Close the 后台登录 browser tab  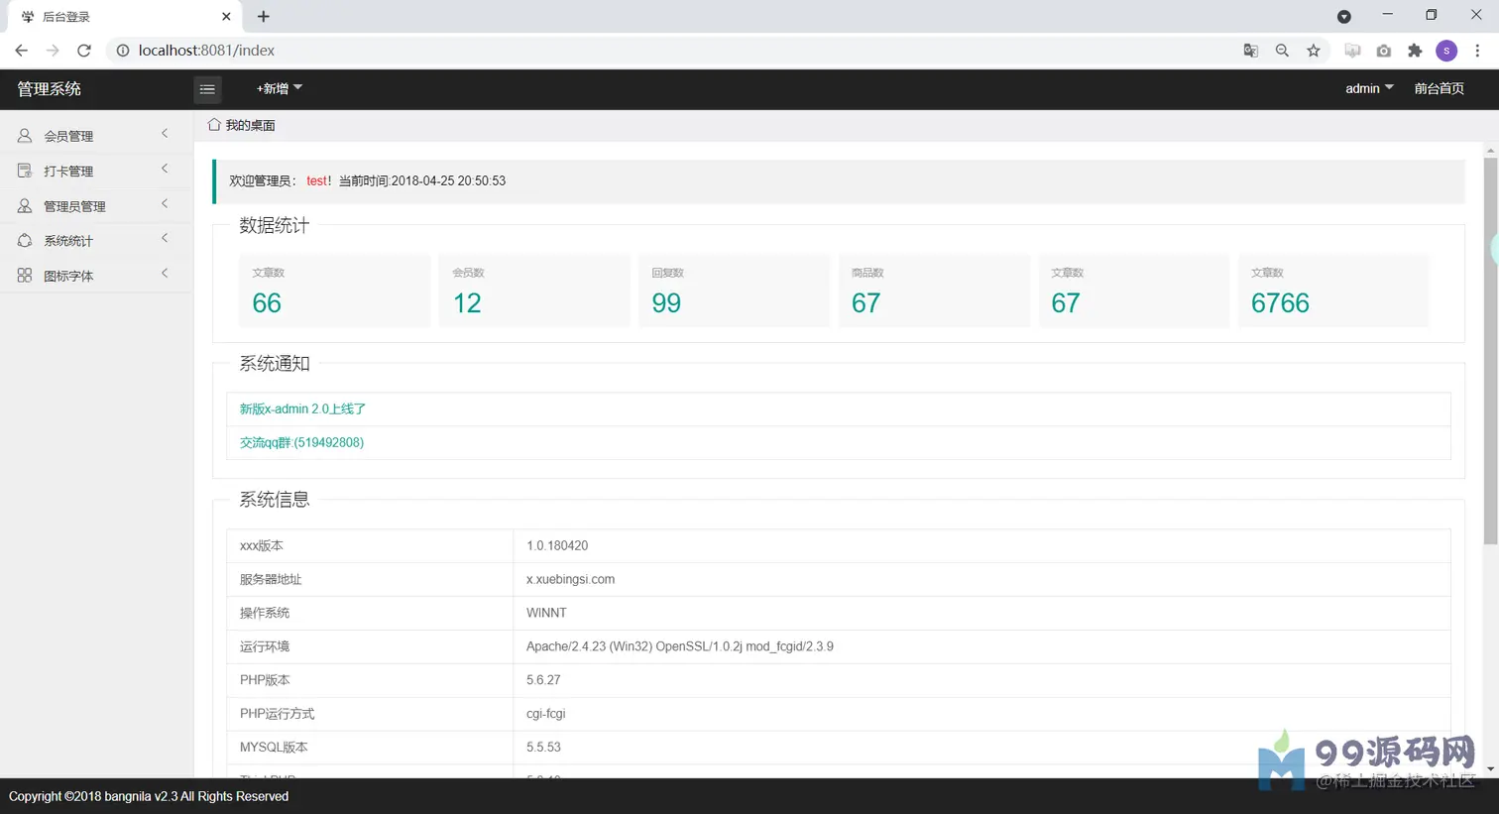[x=226, y=17]
